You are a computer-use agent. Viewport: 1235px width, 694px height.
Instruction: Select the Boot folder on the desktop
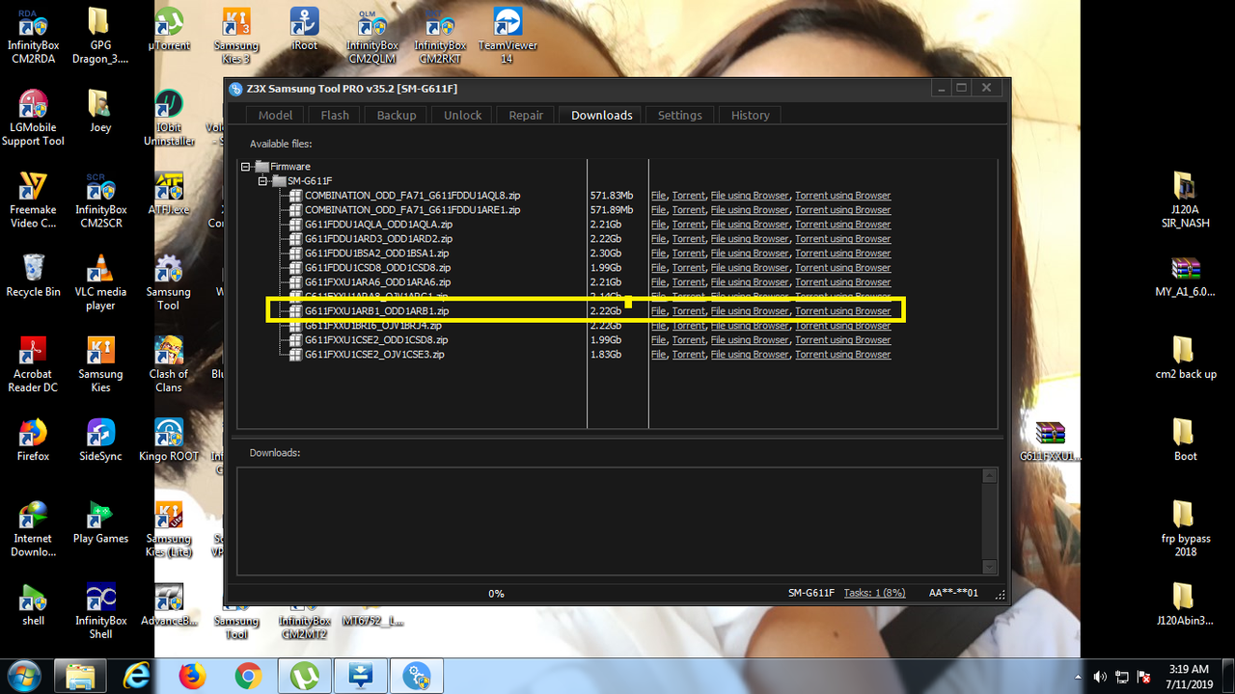click(x=1185, y=440)
